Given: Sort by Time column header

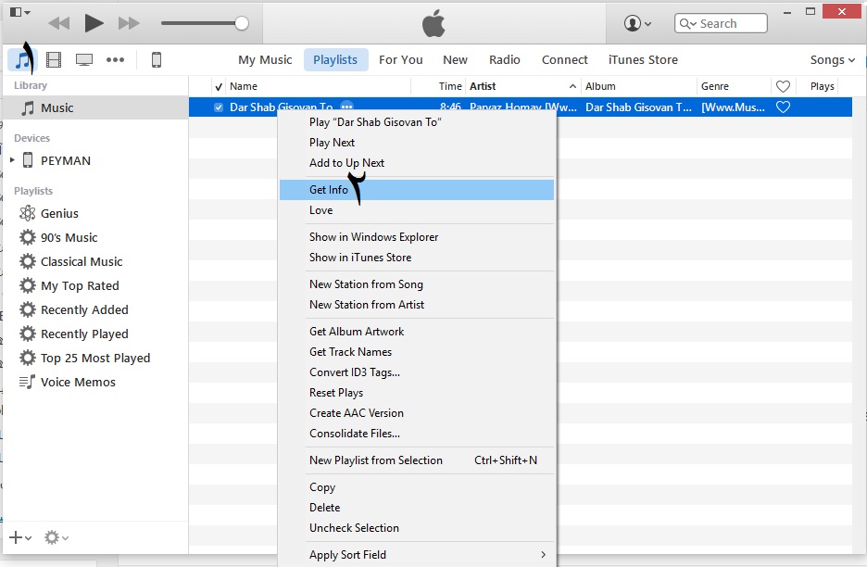Looking at the screenshot, I should point(449,86).
